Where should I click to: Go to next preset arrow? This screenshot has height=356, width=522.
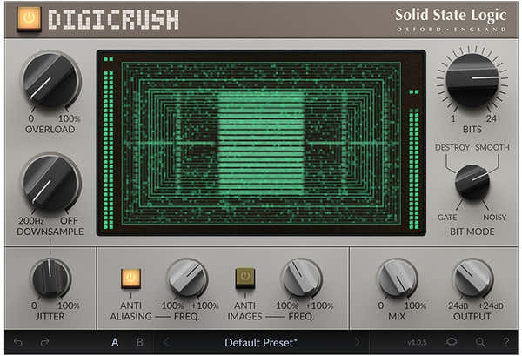(358, 342)
